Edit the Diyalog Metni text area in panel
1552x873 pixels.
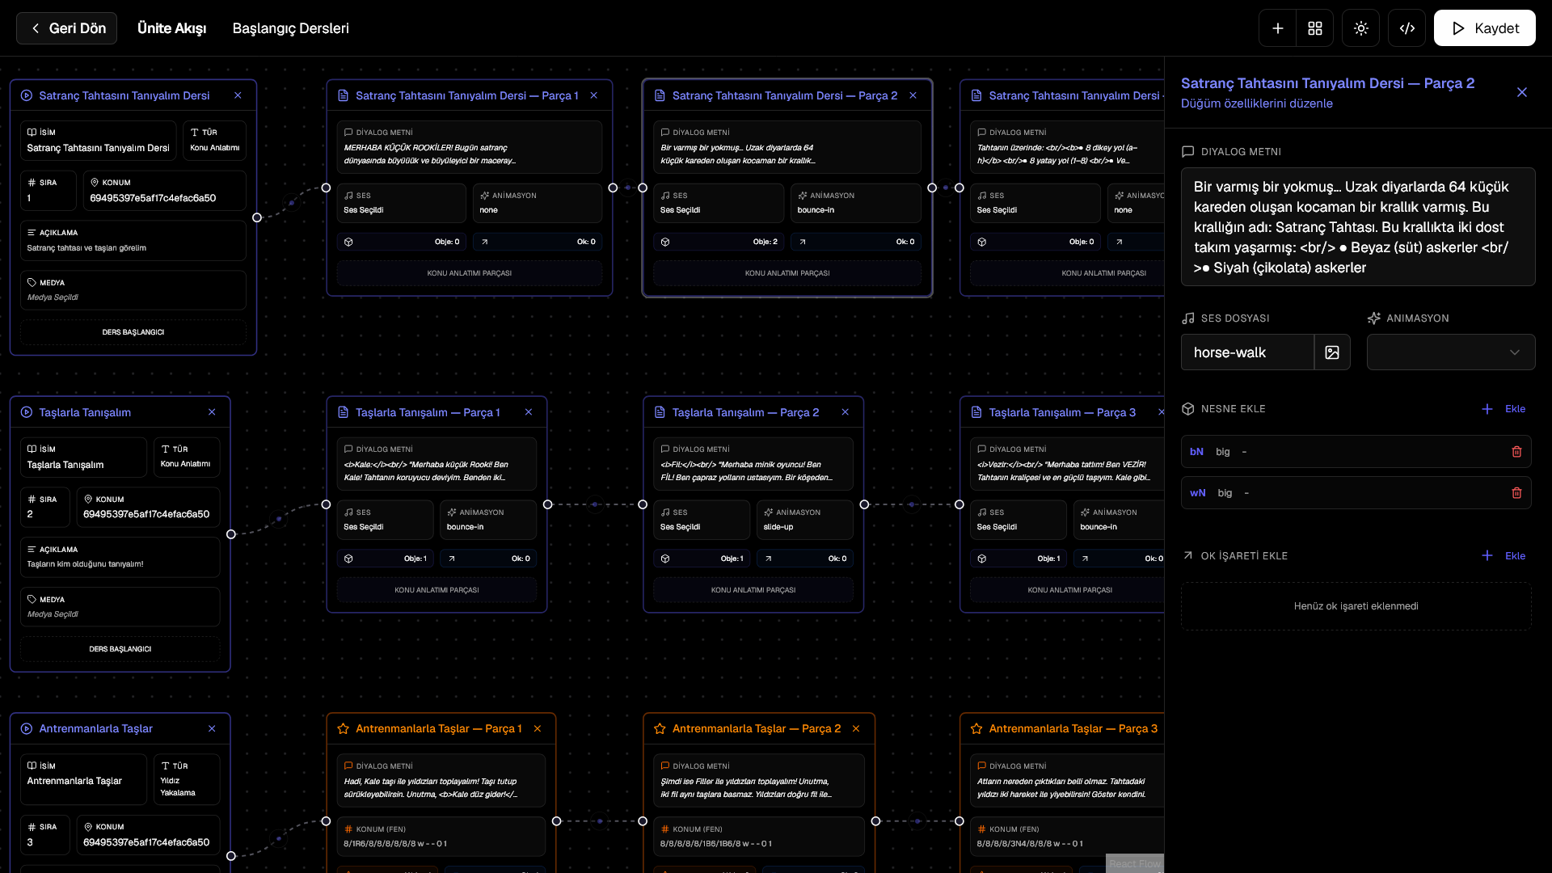(1358, 227)
